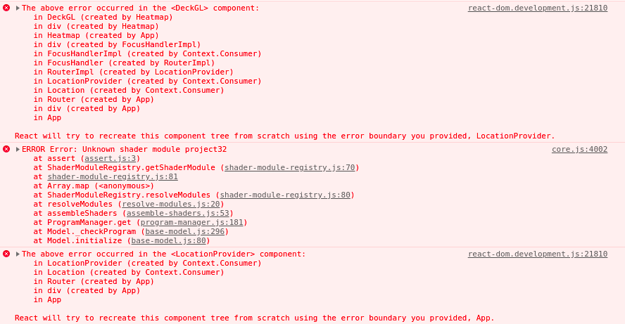This screenshot has width=625, height=324.
Task: Open the shader-module-registry.js:70 link
Action: pyautogui.click(x=290, y=167)
